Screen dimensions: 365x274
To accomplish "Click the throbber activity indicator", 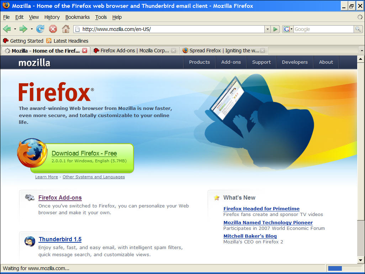I will pos(360,17).
